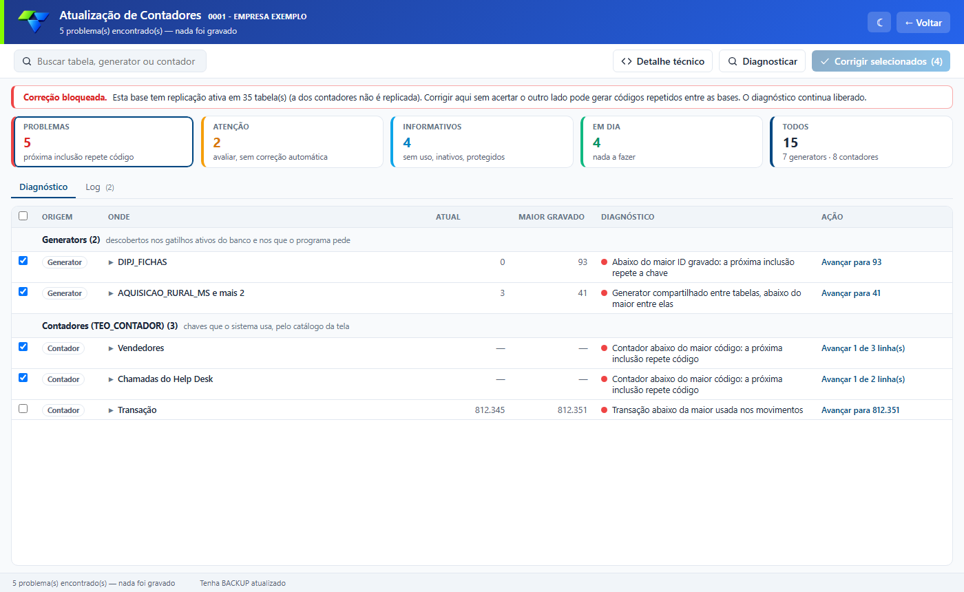Select the EM DIA summary card
Viewport: 964px width, 592px height.
(671, 142)
